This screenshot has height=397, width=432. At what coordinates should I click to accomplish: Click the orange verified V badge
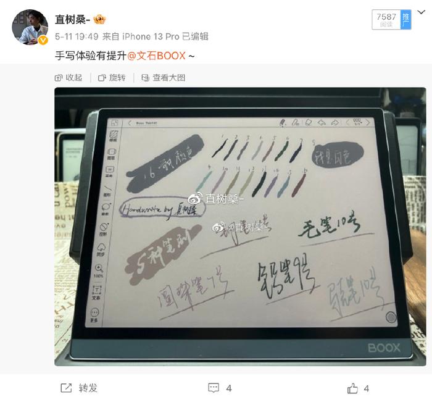(x=43, y=40)
